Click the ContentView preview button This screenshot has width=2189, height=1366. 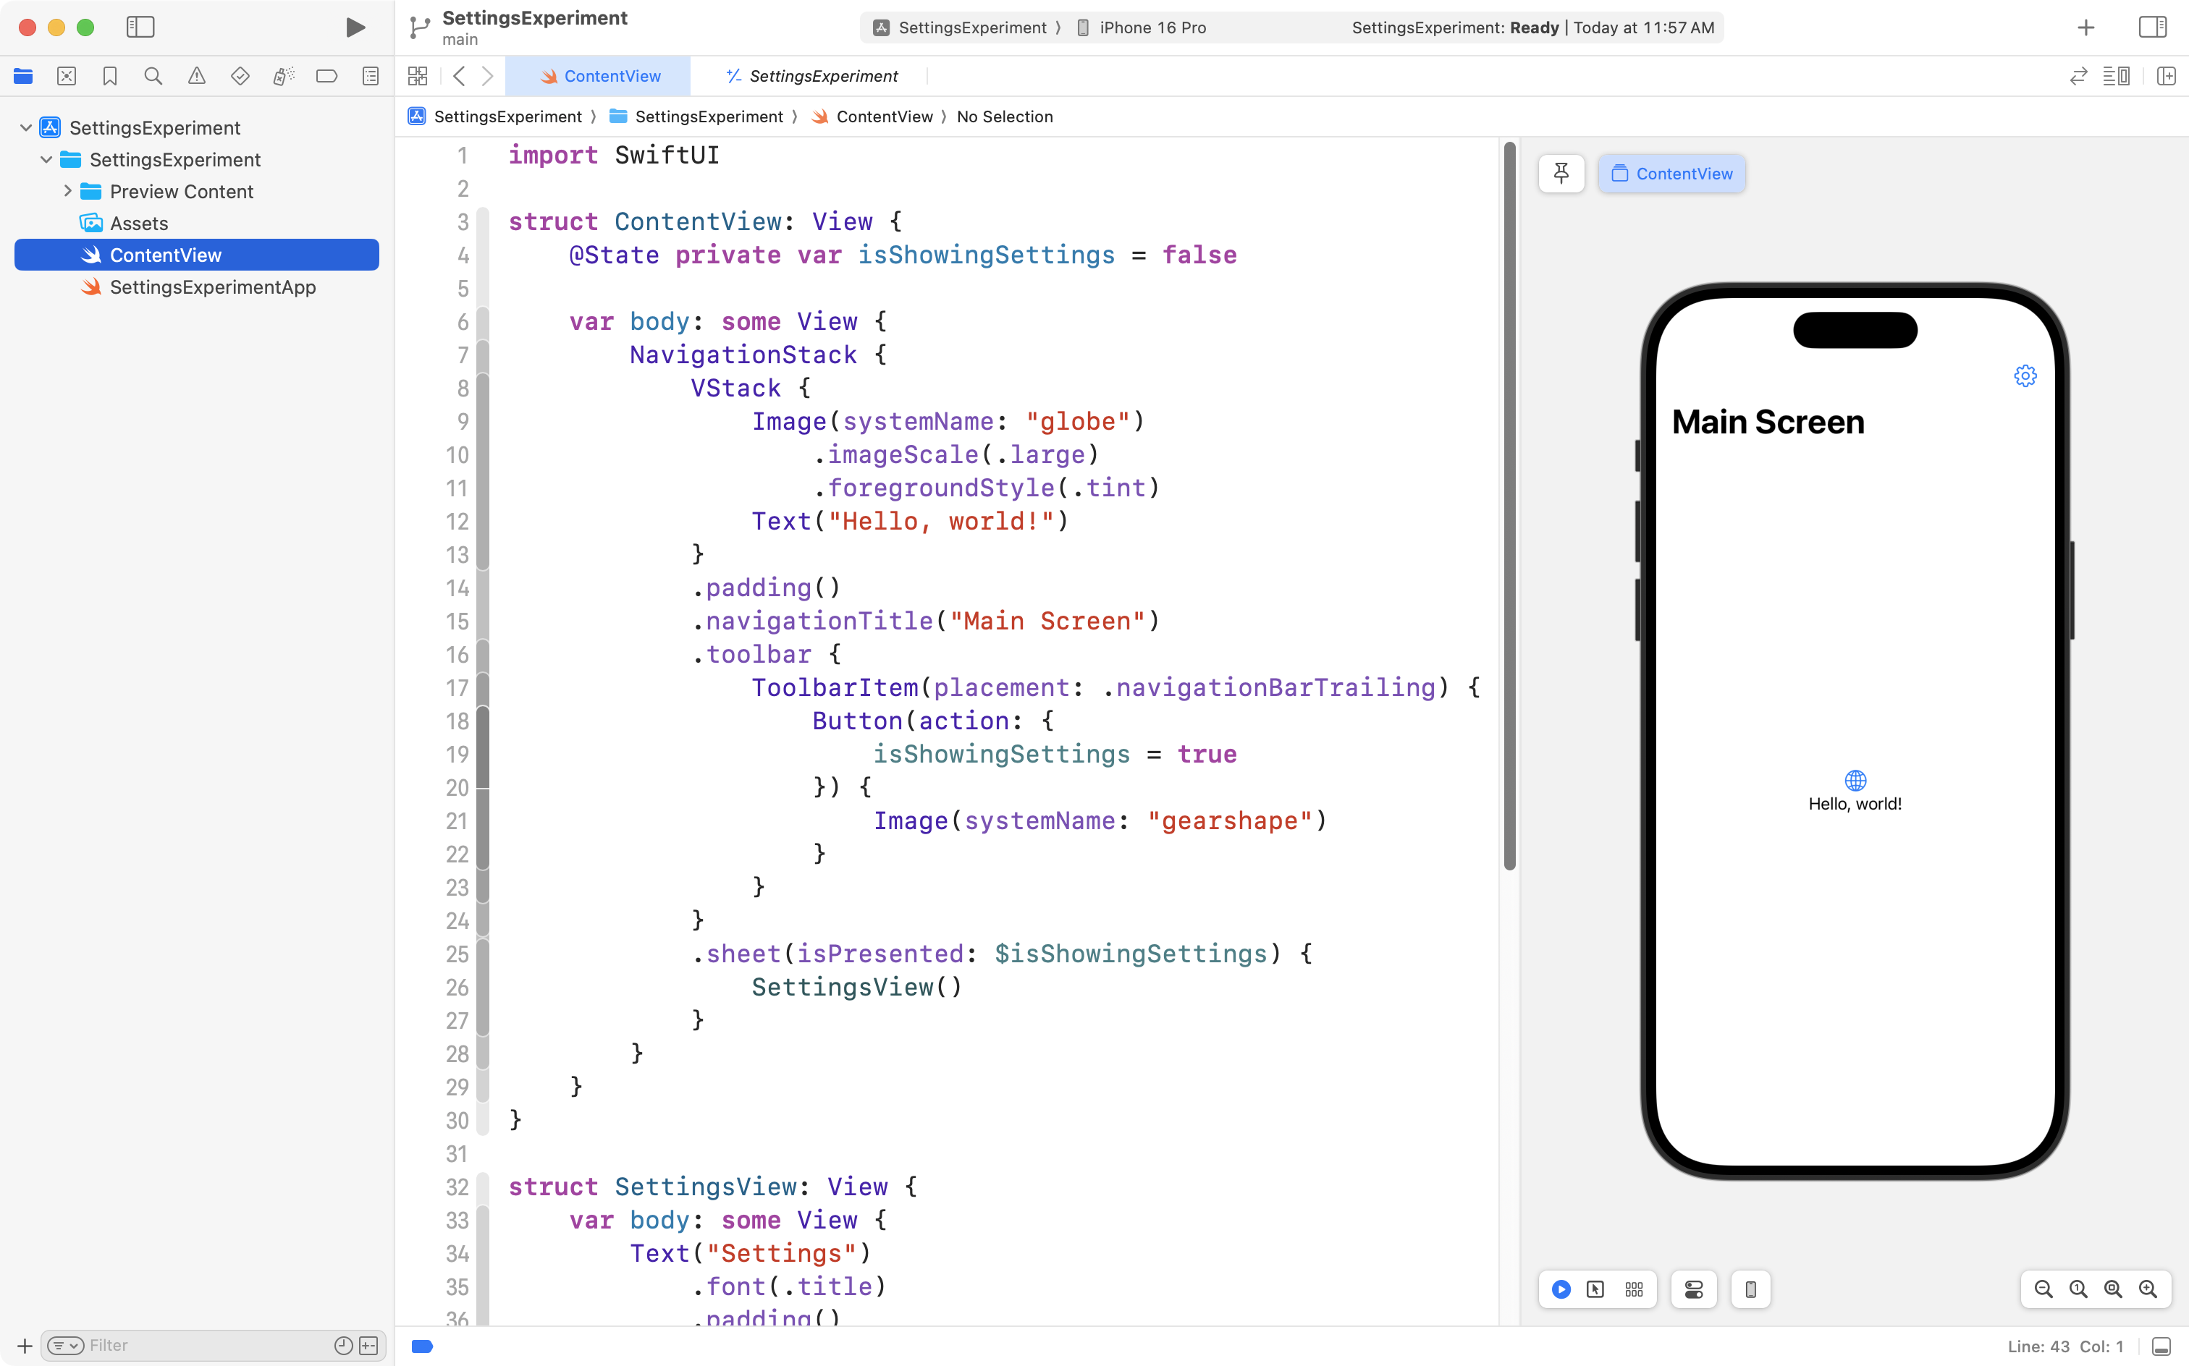[x=1672, y=174]
